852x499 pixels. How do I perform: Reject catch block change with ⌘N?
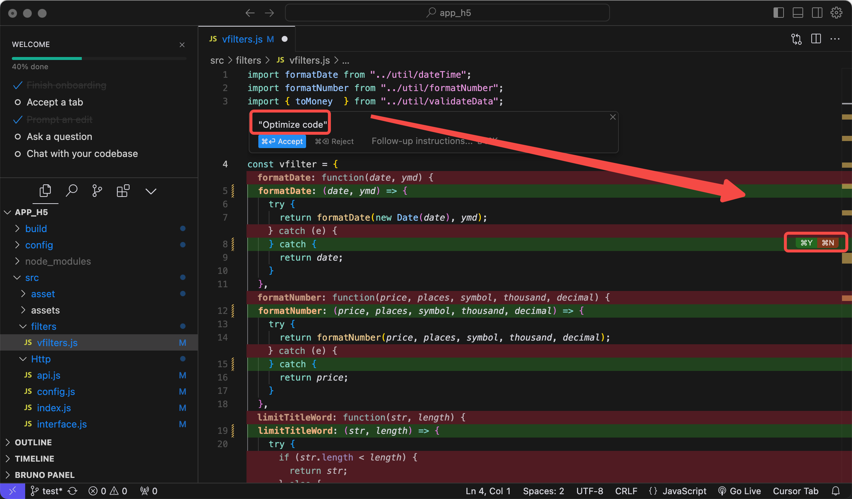coord(828,243)
